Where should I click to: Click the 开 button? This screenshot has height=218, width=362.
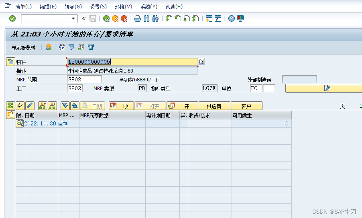click(x=182, y=106)
